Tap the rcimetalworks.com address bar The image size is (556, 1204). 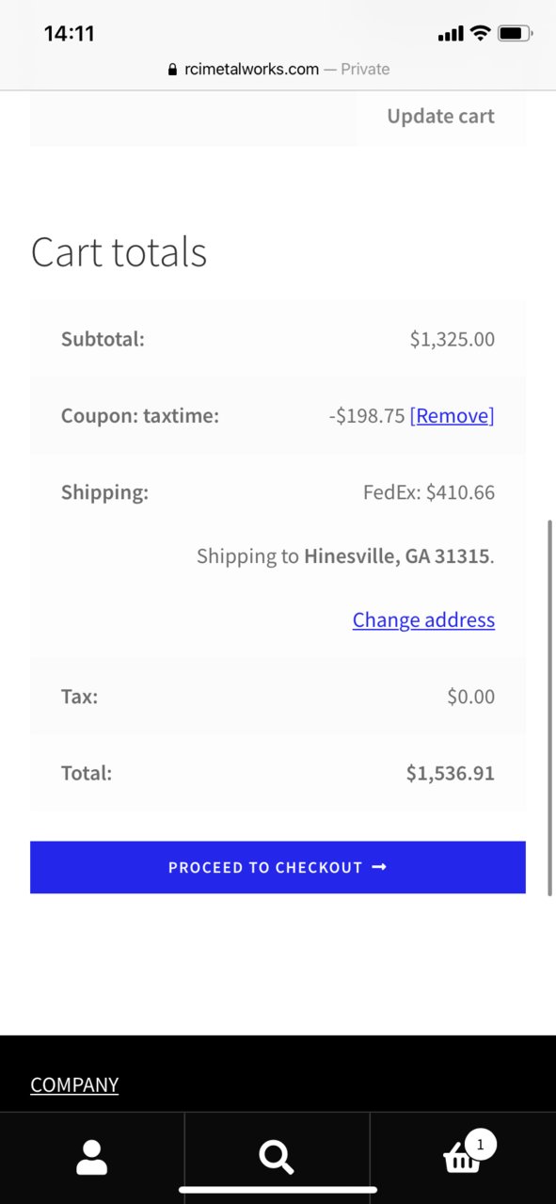pos(278,69)
